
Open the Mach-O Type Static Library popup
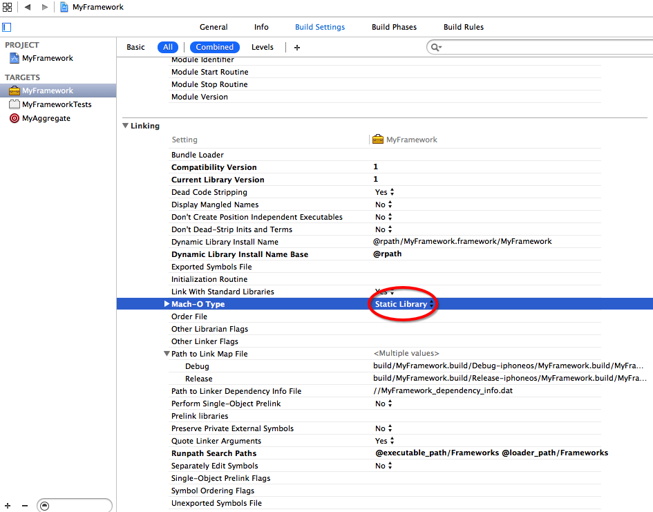pos(404,304)
